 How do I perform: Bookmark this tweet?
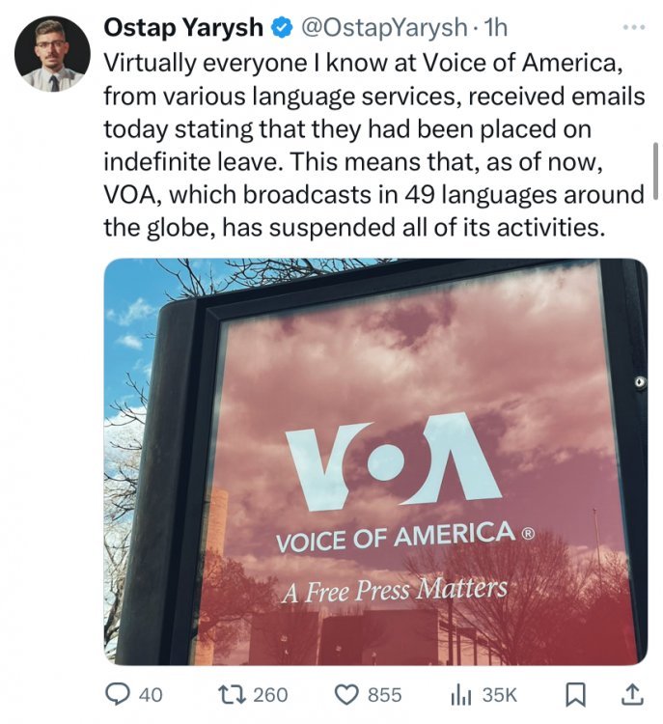[575, 694]
